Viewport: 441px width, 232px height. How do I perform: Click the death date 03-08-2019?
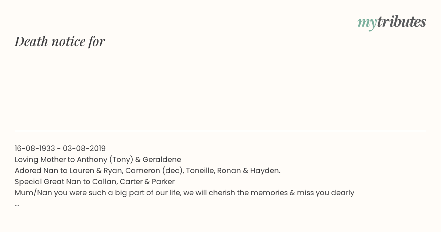pyautogui.click(x=84, y=148)
